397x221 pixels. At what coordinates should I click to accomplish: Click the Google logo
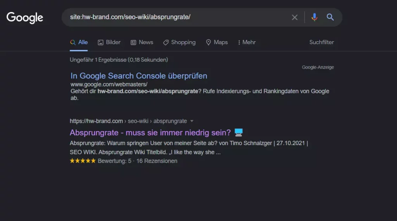(x=25, y=17)
